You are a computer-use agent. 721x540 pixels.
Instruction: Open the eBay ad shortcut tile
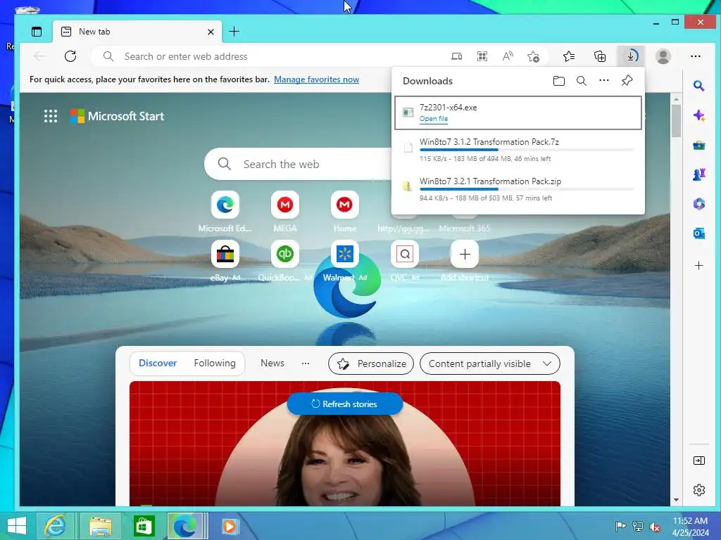pos(225,254)
